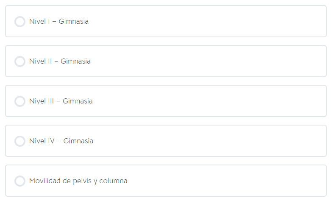Pick the Nivel IV – Gimnasia radio button
Viewport: 331px width, 201px height.
20,141
